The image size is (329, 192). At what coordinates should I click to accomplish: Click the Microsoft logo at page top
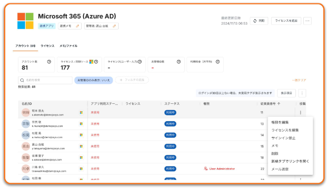point(25,21)
